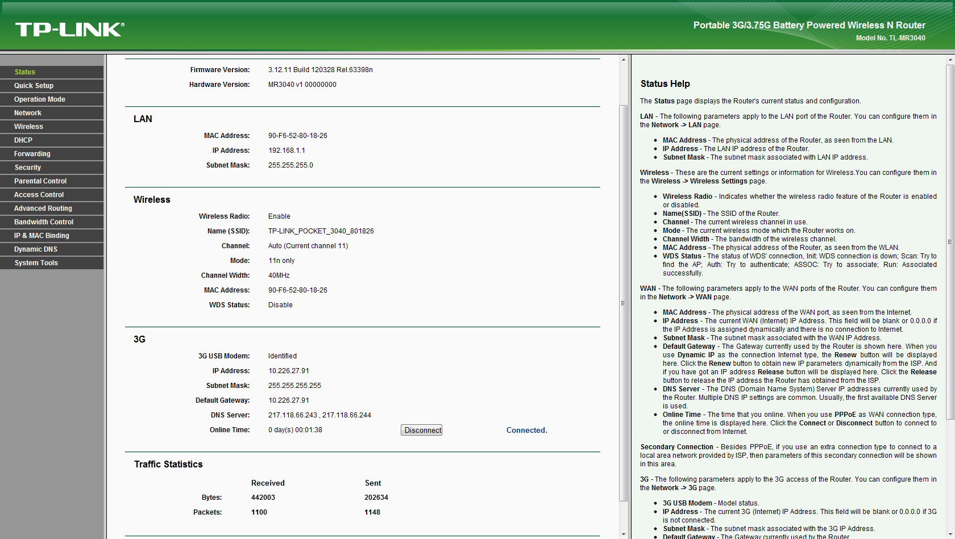Open Advanced Routing settings

pyautogui.click(x=52, y=208)
